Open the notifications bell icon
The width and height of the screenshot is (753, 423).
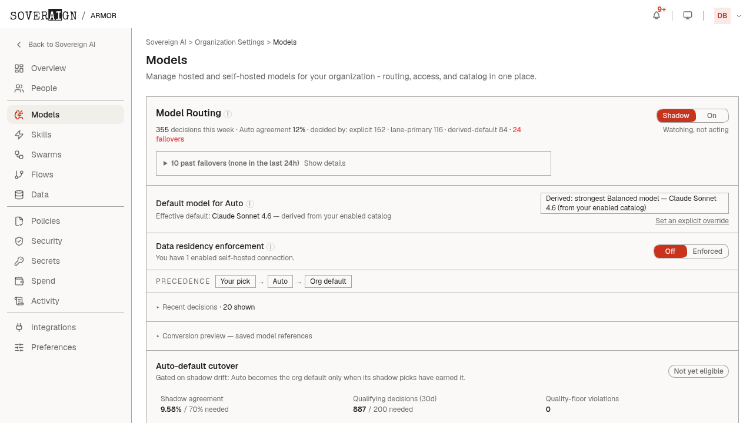click(x=657, y=15)
